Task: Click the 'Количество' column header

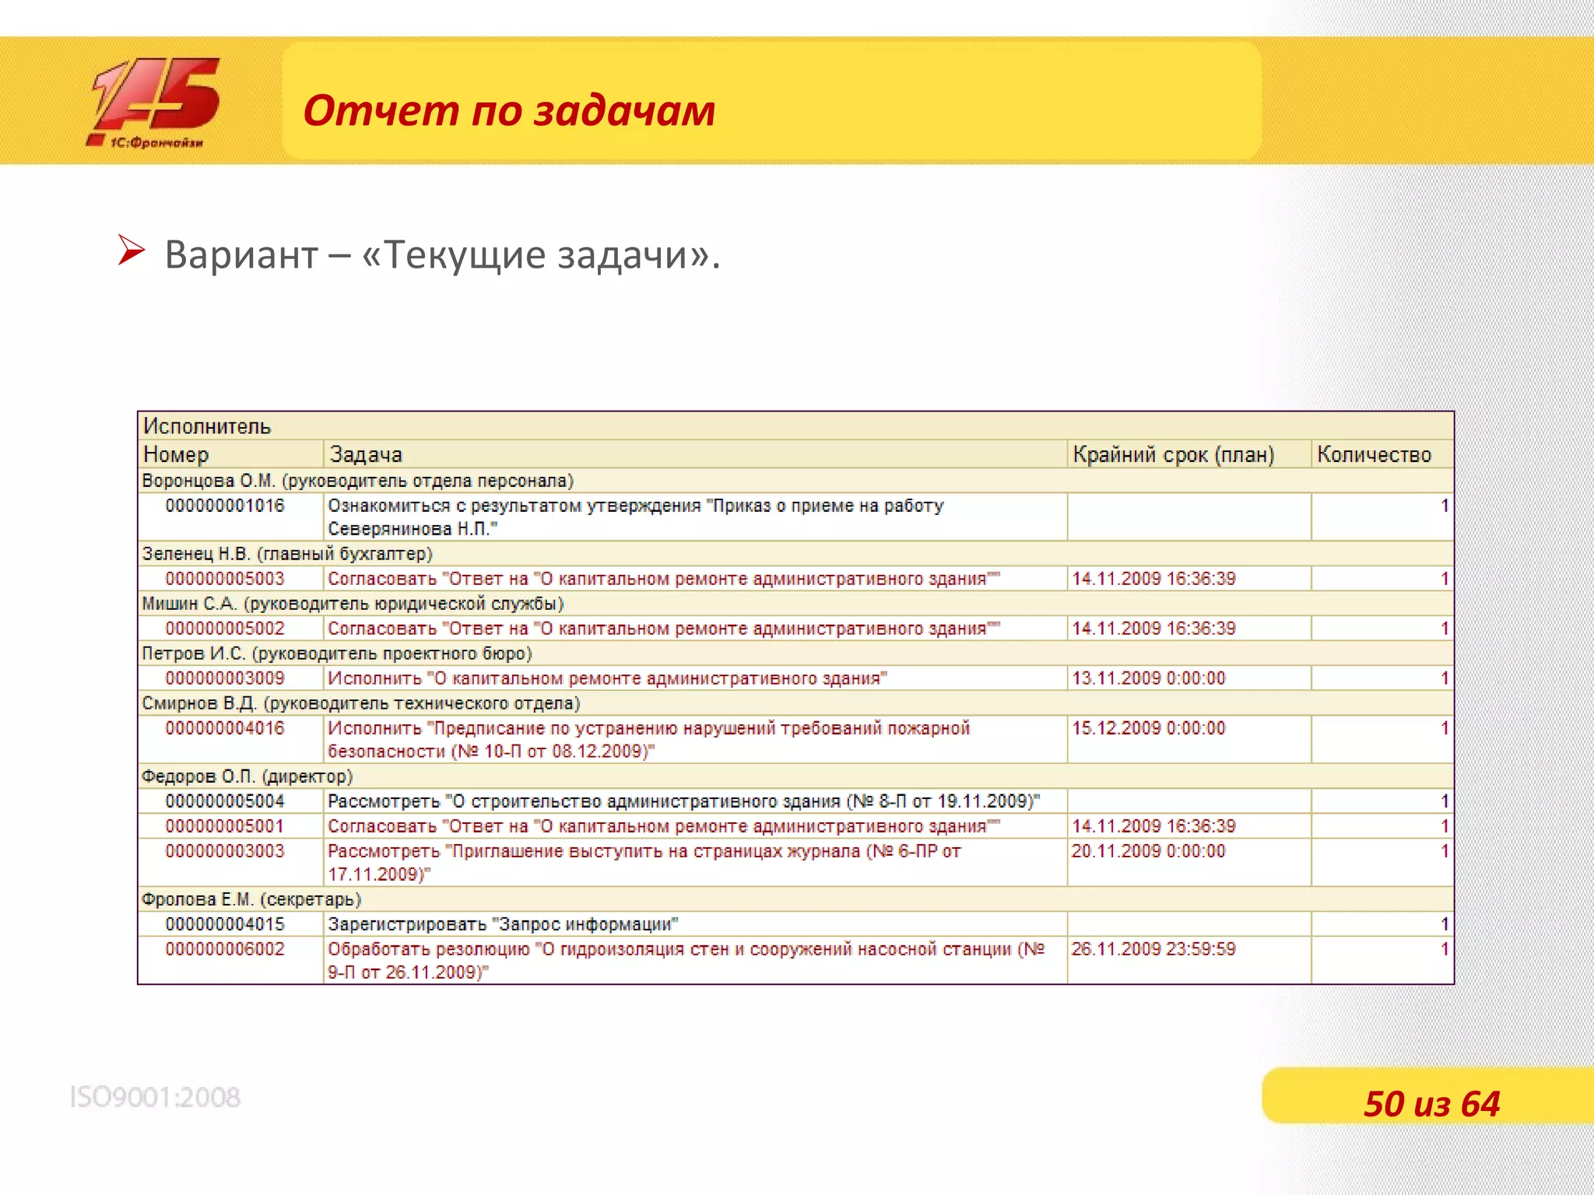Action: [1382, 454]
